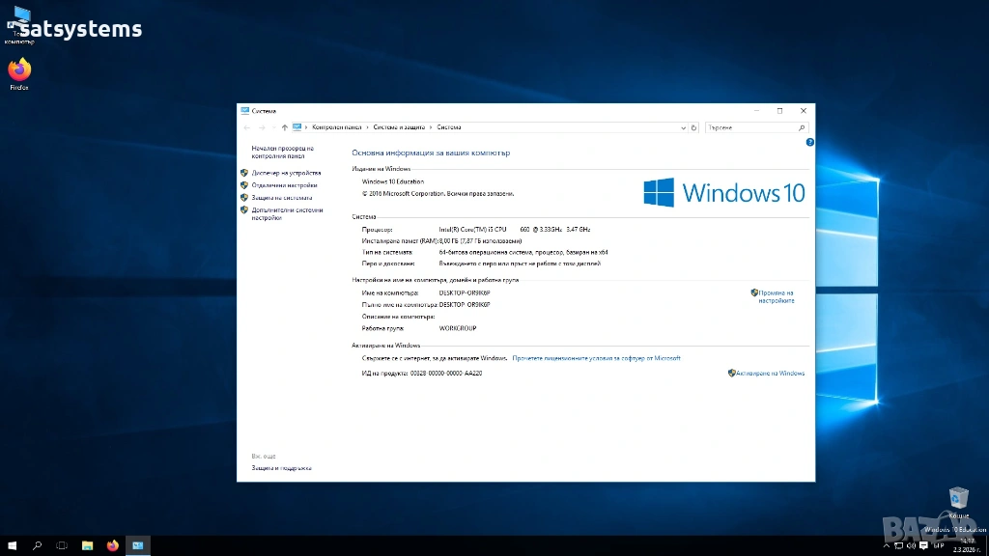Click the Recycle Bin desktop icon

(x=958, y=499)
